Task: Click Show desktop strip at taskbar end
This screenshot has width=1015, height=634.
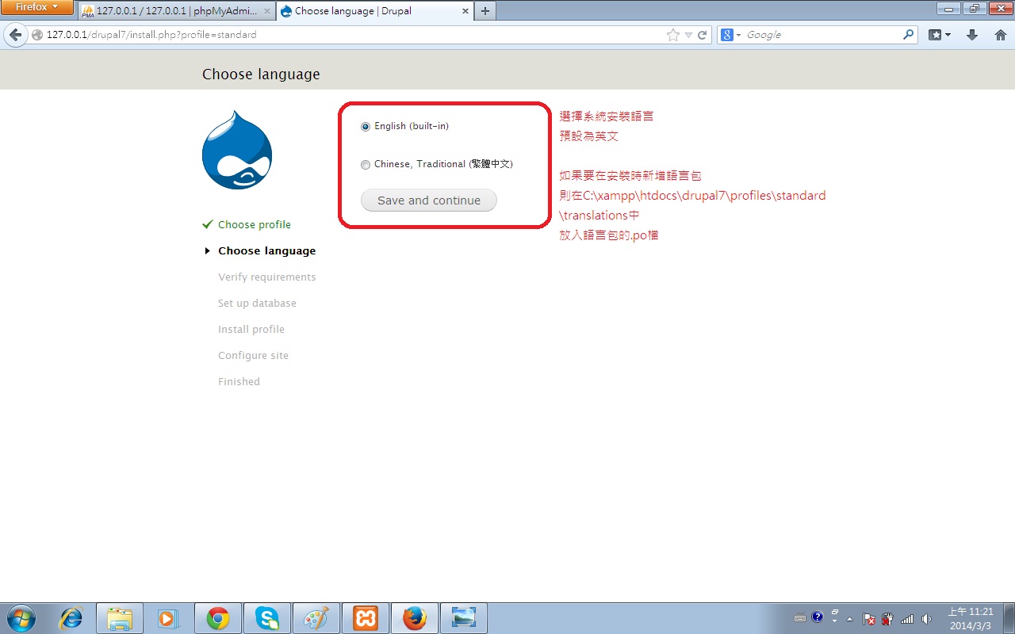Action: point(1009,618)
